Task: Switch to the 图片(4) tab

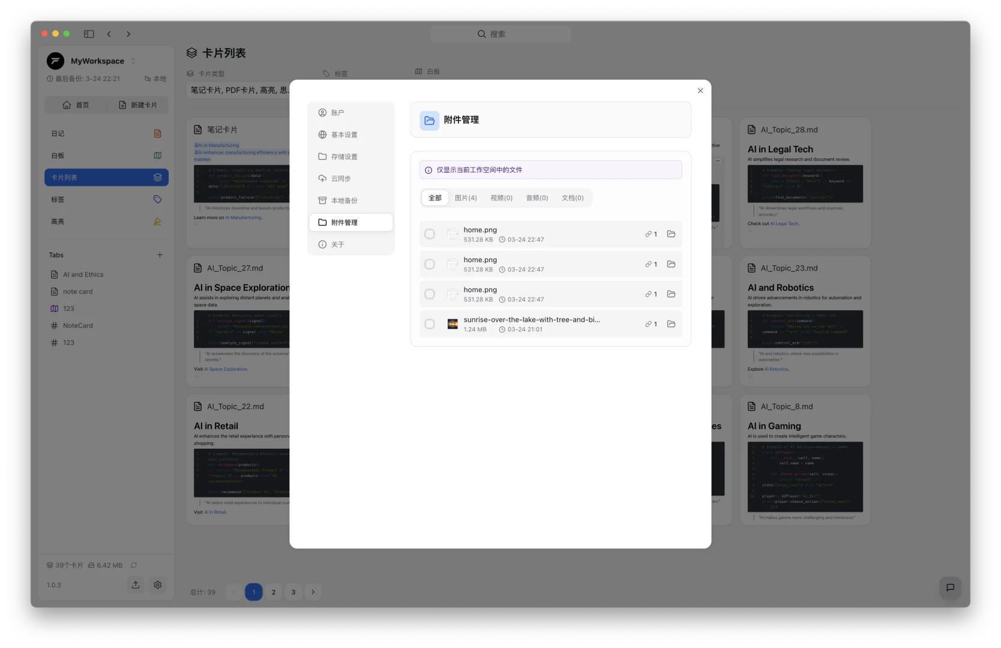Action: (466, 198)
